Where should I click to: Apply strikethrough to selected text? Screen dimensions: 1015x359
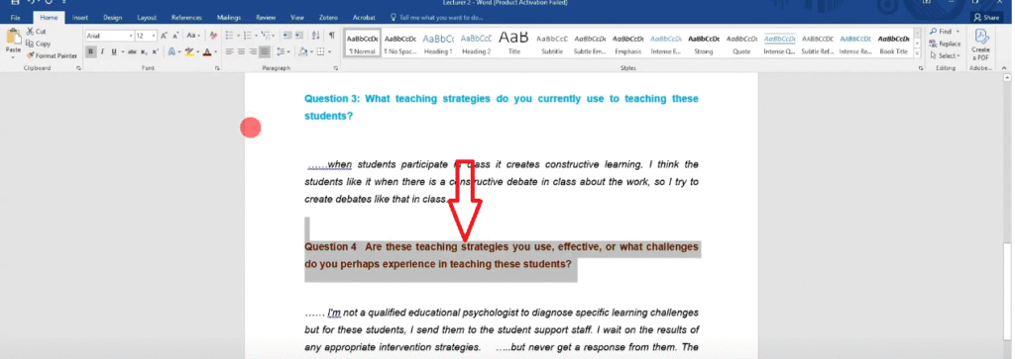pyautogui.click(x=132, y=51)
